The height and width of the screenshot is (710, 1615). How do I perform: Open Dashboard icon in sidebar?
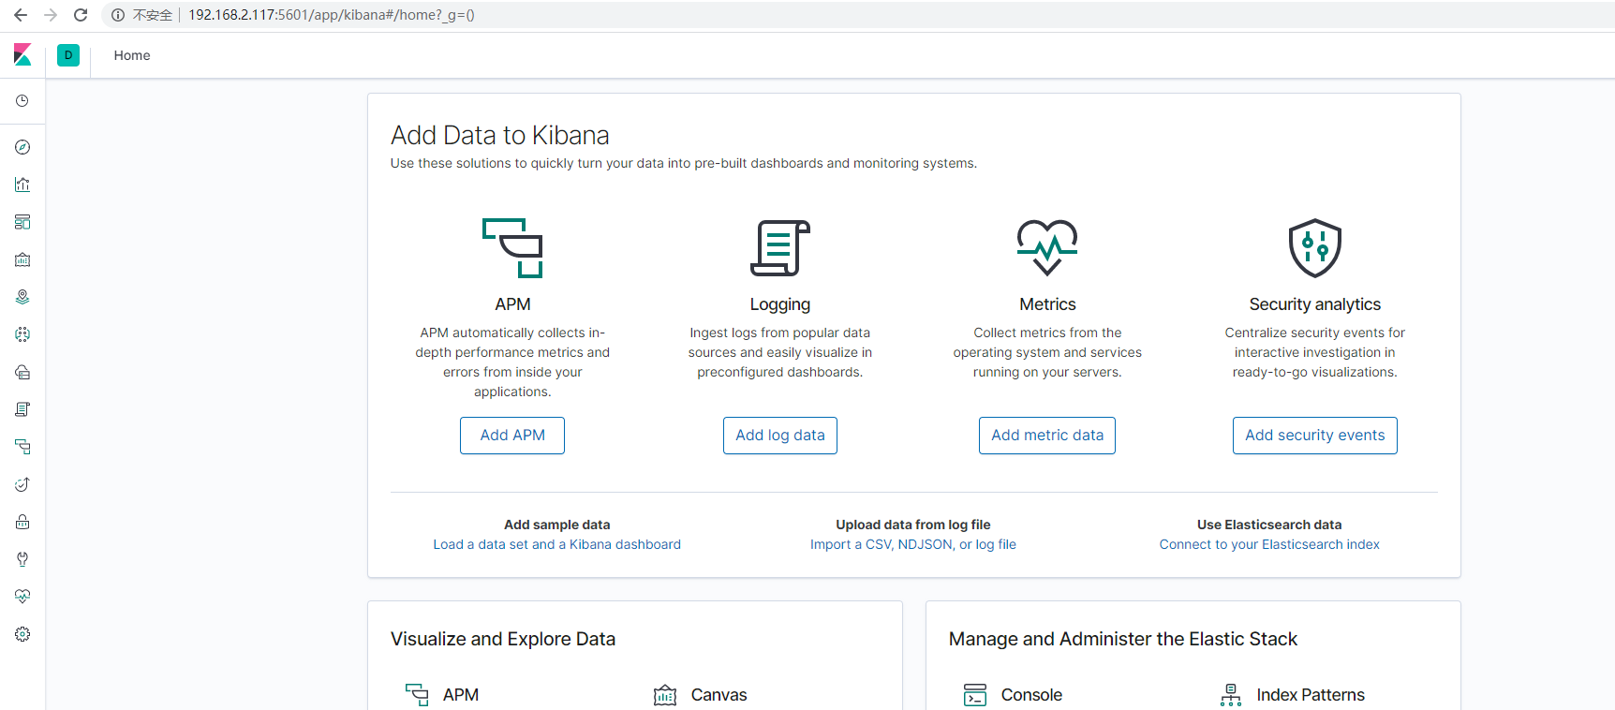pyautogui.click(x=22, y=222)
